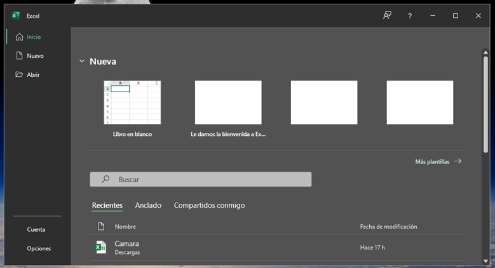Click the Buscar search field

(x=200, y=179)
